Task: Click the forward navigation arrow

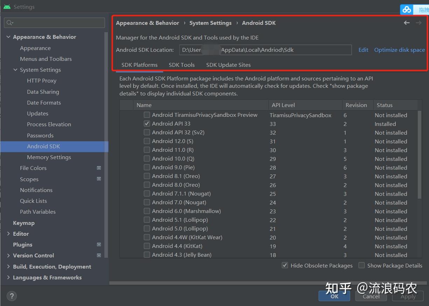Action: [x=418, y=23]
